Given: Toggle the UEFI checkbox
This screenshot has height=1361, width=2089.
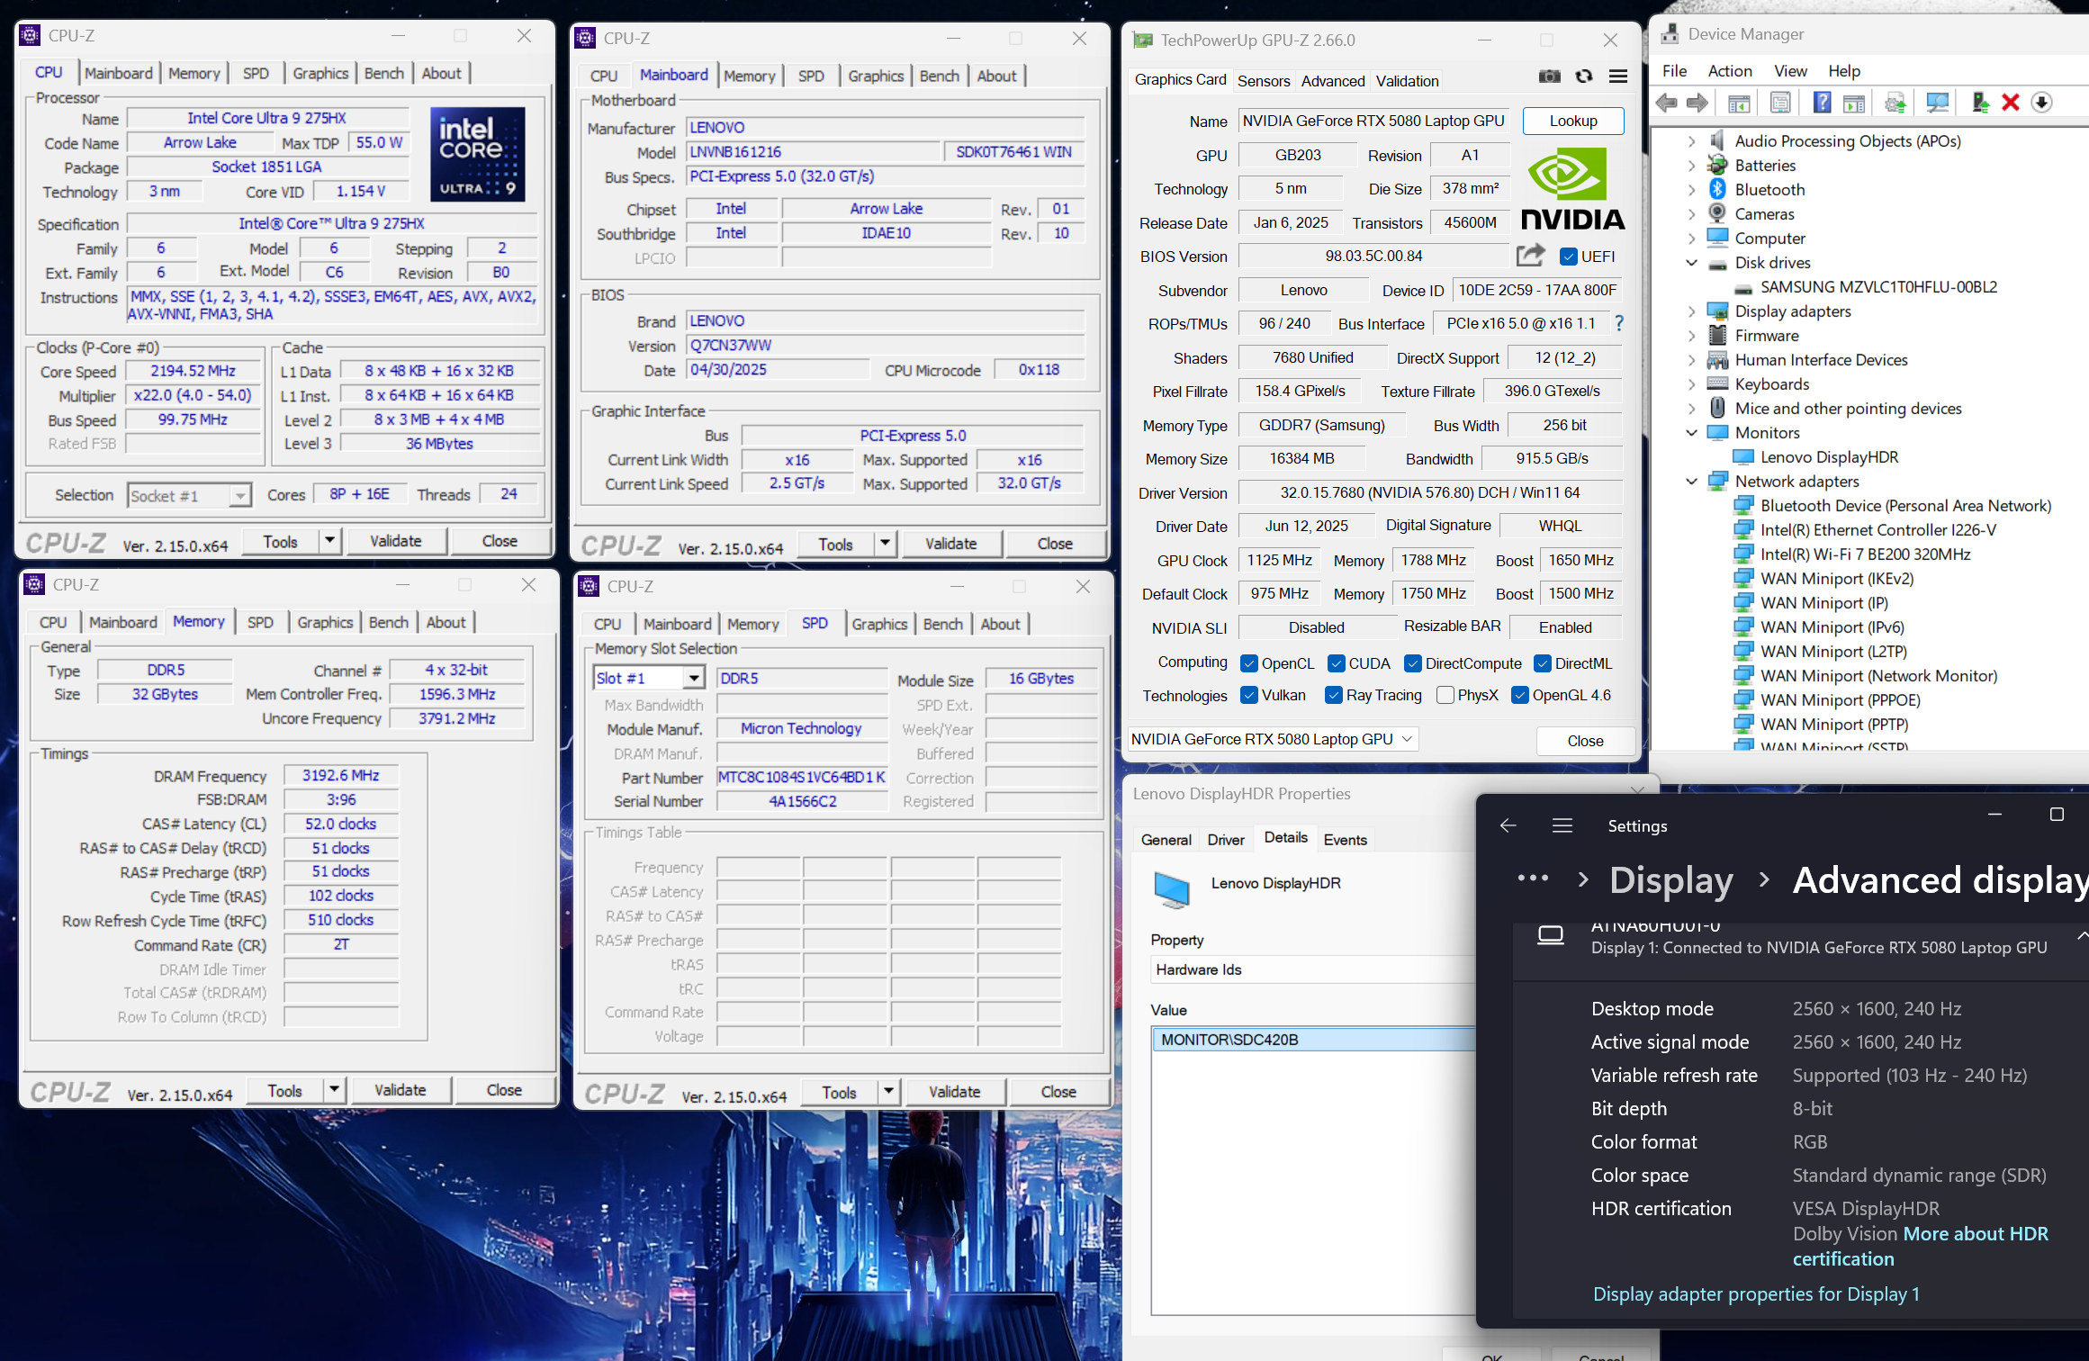Looking at the screenshot, I should (x=1569, y=257).
